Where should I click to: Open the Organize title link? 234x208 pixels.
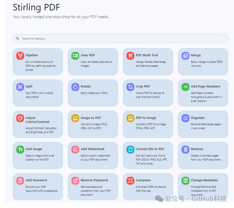[x=197, y=118]
